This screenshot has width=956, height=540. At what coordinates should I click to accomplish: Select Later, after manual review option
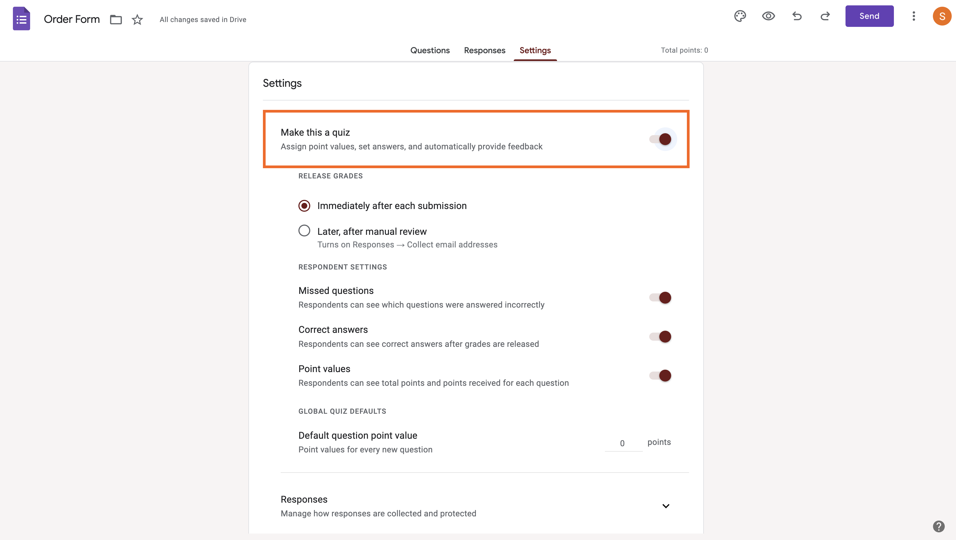304,231
